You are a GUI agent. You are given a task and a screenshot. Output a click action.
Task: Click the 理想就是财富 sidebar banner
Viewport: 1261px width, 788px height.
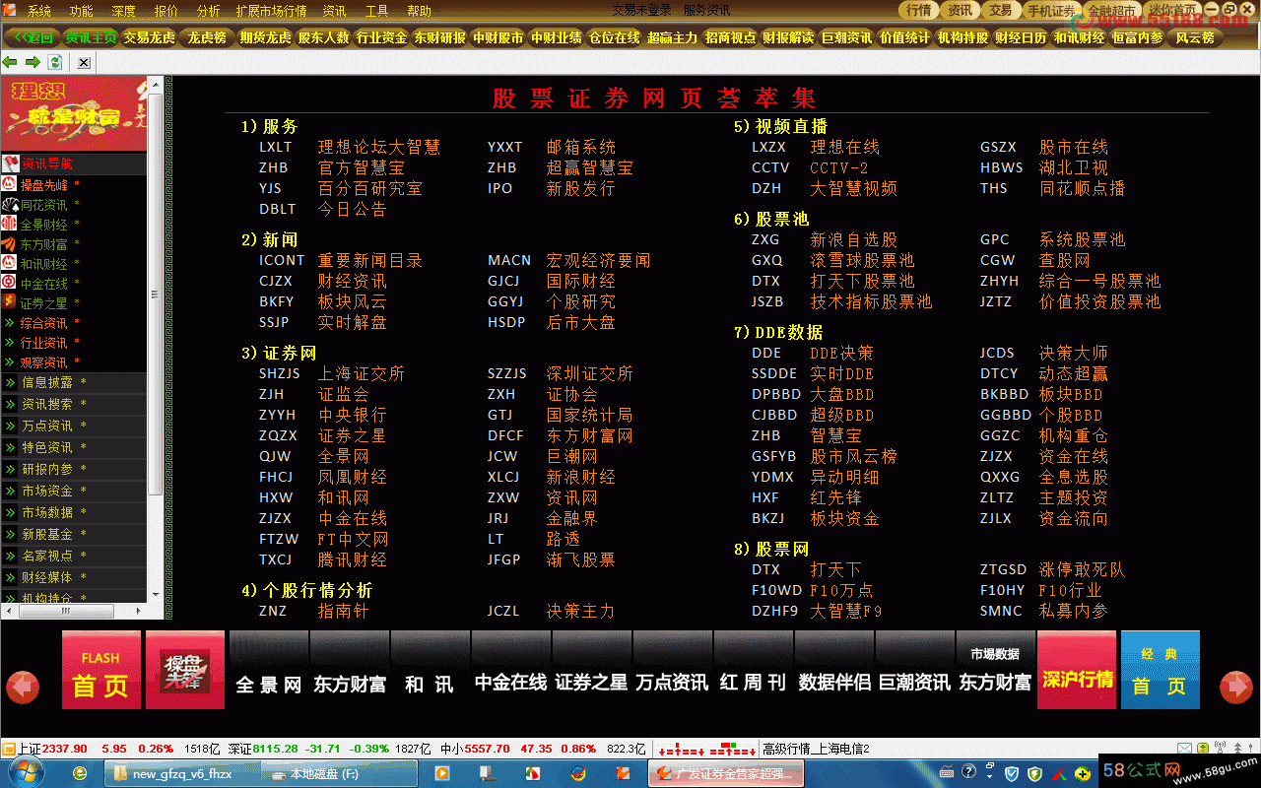pos(73,113)
